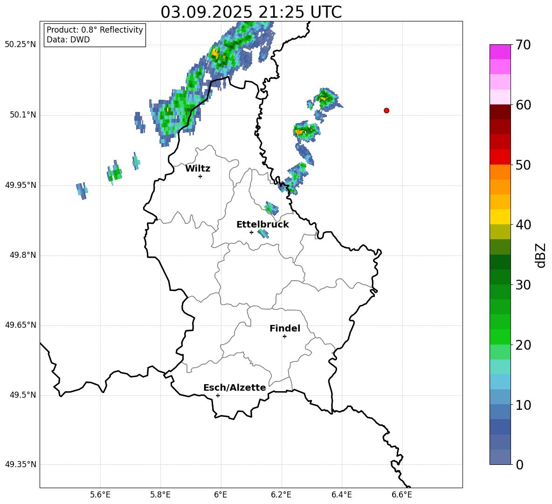Click the cross marker below Findel
The width and height of the screenshot is (552, 504).
tap(284, 337)
